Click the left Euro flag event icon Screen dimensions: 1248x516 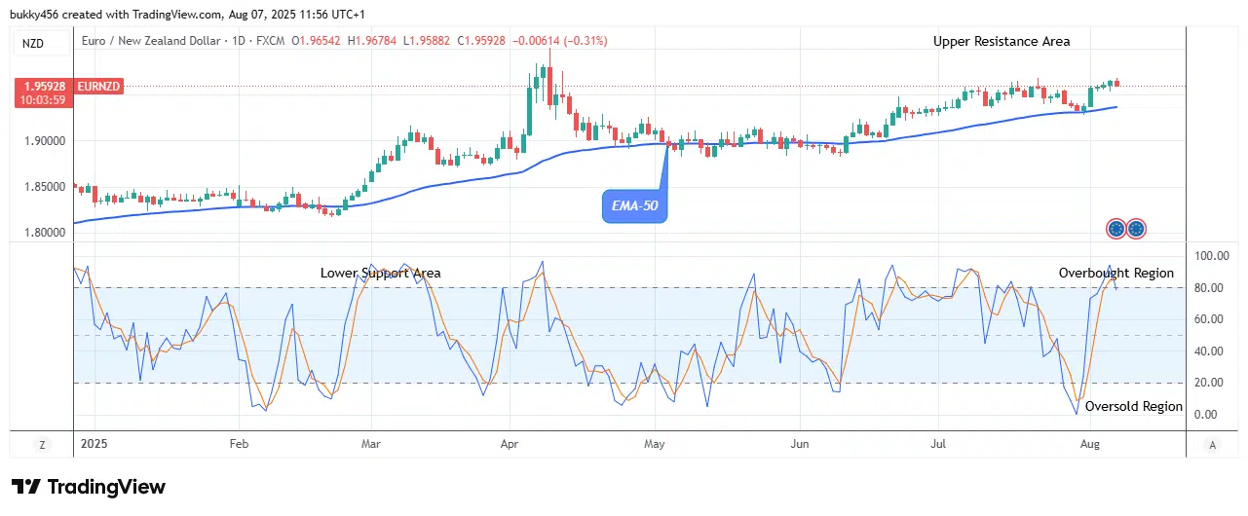[x=1117, y=230]
